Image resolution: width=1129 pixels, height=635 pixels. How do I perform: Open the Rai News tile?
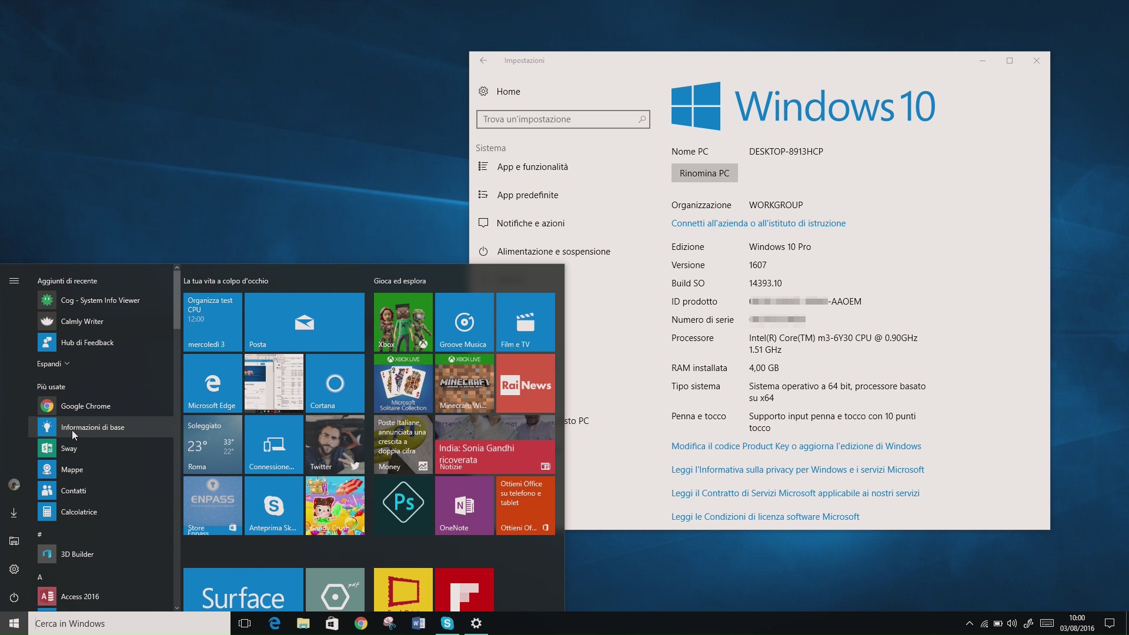click(x=526, y=383)
